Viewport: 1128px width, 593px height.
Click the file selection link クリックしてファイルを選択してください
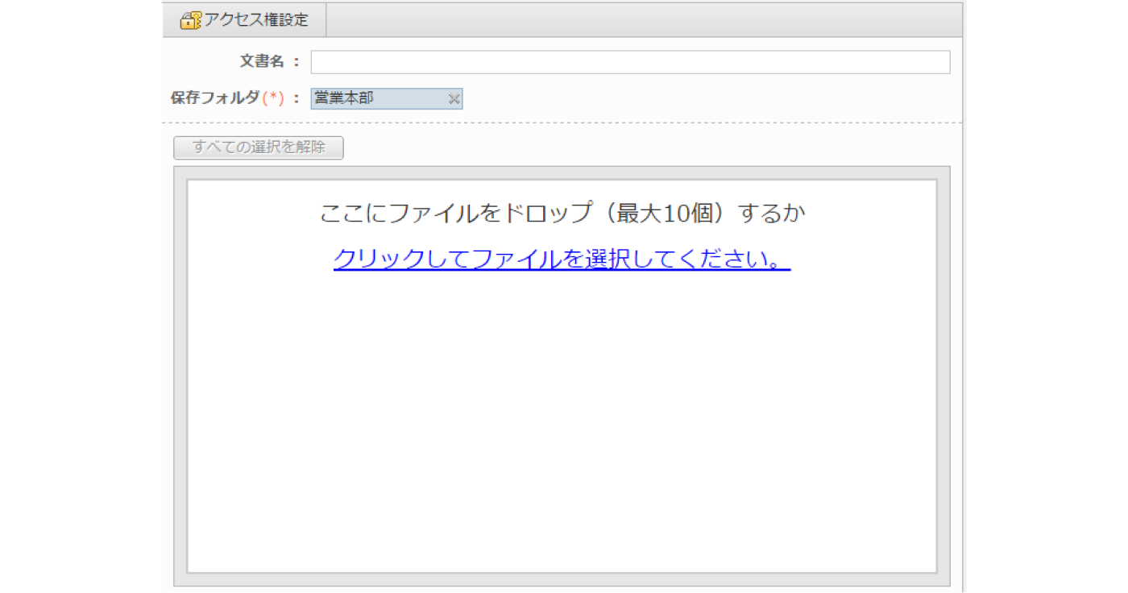pos(562,259)
